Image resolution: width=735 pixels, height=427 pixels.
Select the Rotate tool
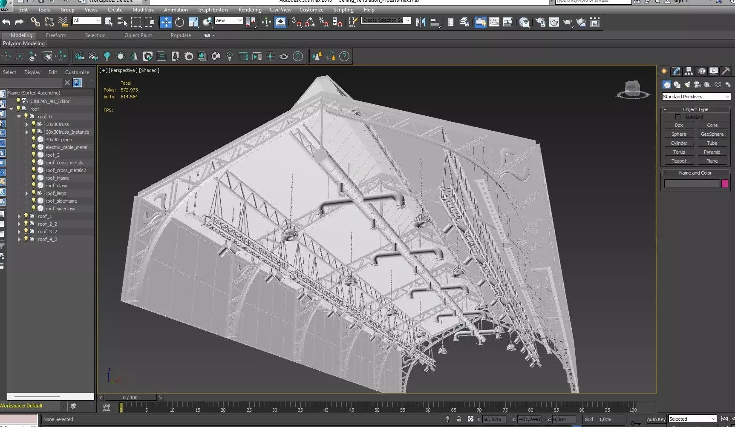[179, 22]
